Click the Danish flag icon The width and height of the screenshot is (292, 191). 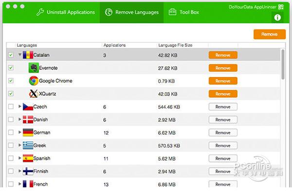point(28,119)
